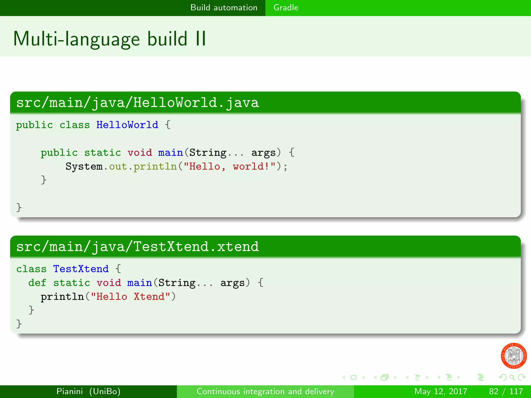Jump to next frame arrow

pos(395,378)
